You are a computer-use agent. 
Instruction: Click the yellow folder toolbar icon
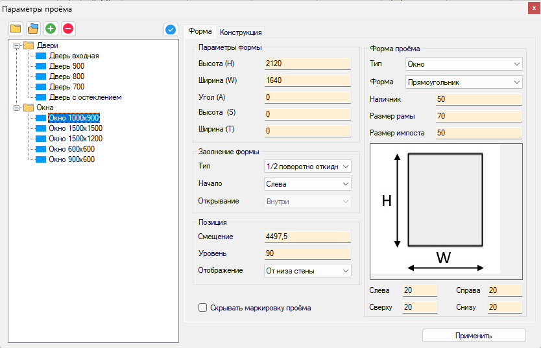coord(16,29)
